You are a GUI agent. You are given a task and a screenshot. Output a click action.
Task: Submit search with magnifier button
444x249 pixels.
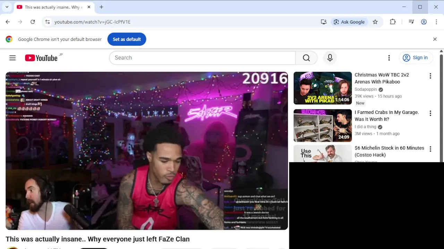(x=306, y=58)
